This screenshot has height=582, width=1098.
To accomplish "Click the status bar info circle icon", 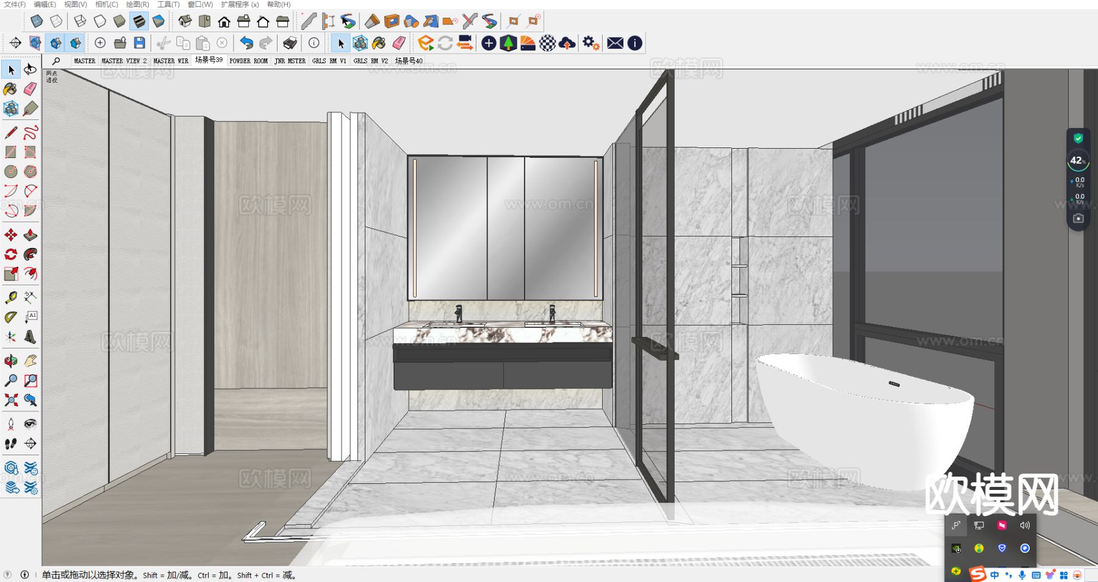I will click(x=24, y=575).
